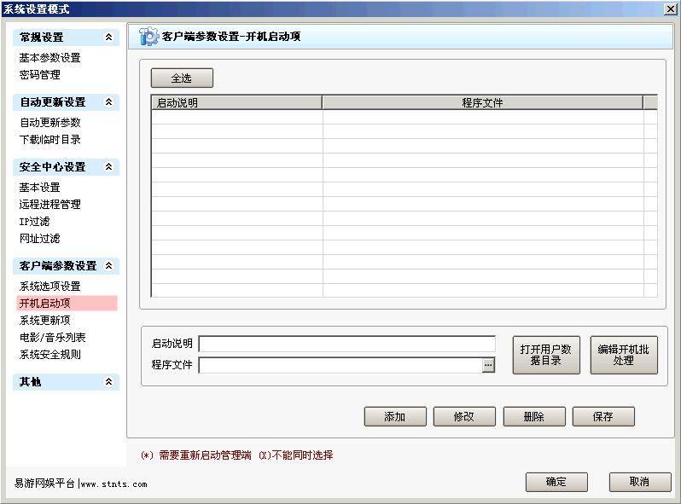Click the 修改 button
The width and height of the screenshot is (681, 504).
point(464,417)
